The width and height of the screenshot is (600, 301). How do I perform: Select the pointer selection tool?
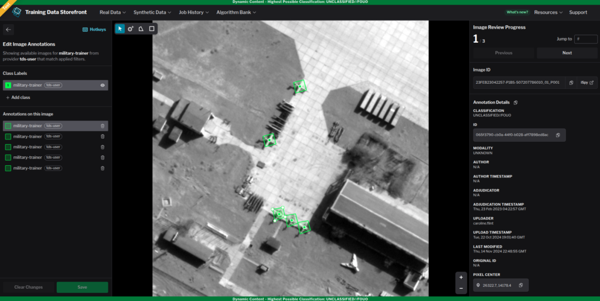120,29
